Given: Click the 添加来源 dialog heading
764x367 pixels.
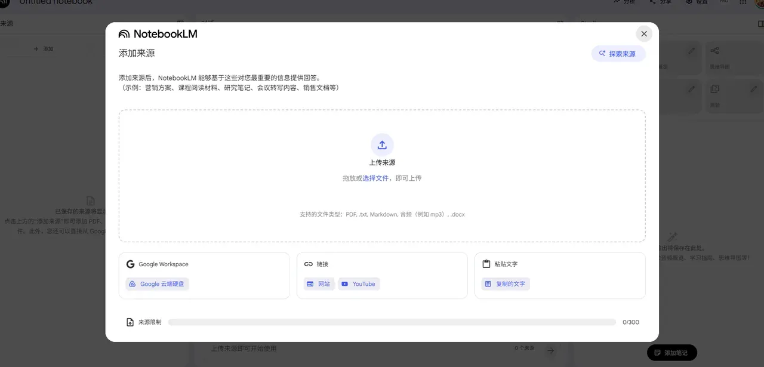Looking at the screenshot, I should tap(137, 53).
